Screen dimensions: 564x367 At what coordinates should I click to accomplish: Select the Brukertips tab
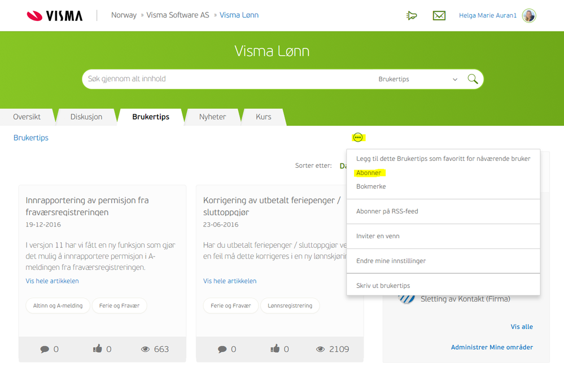(x=151, y=117)
